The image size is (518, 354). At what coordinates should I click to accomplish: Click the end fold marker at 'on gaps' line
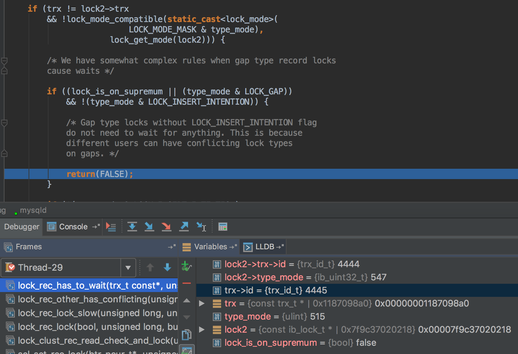tap(4, 154)
